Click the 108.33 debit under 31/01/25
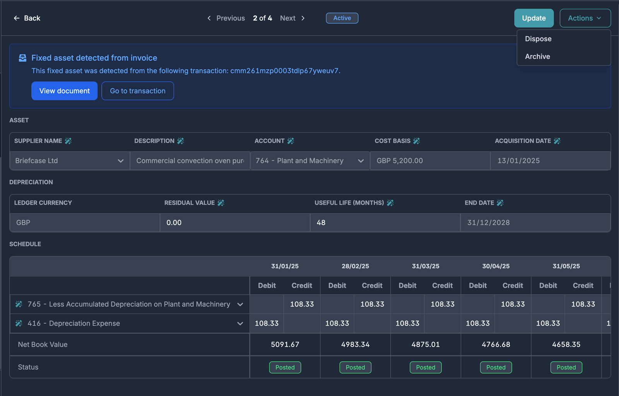Viewport: 619px width, 396px height. [267, 323]
